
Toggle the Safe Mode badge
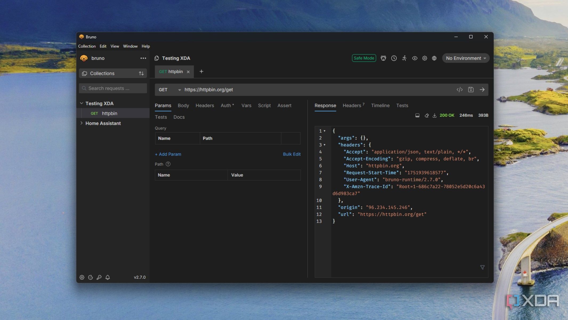click(x=364, y=58)
